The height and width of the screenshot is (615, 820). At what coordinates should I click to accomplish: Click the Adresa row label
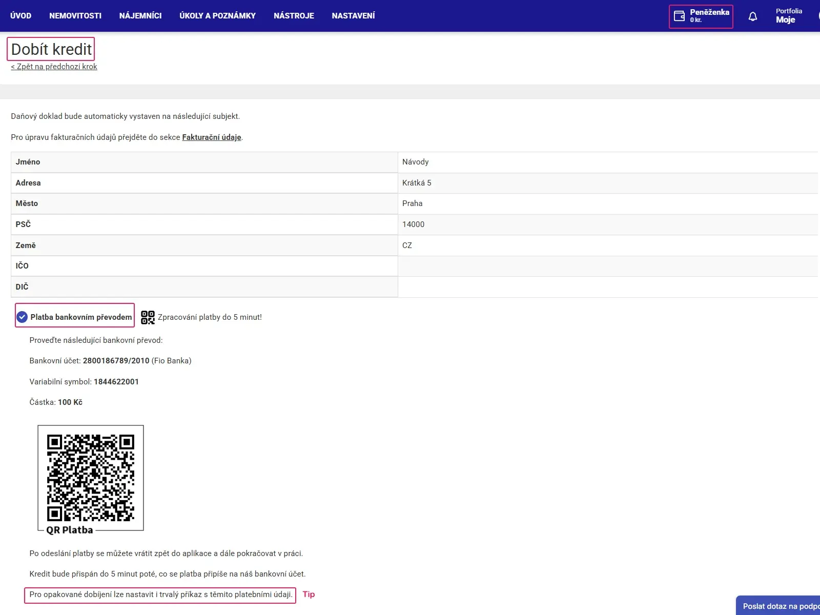pyautogui.click(x=28, y=183)
